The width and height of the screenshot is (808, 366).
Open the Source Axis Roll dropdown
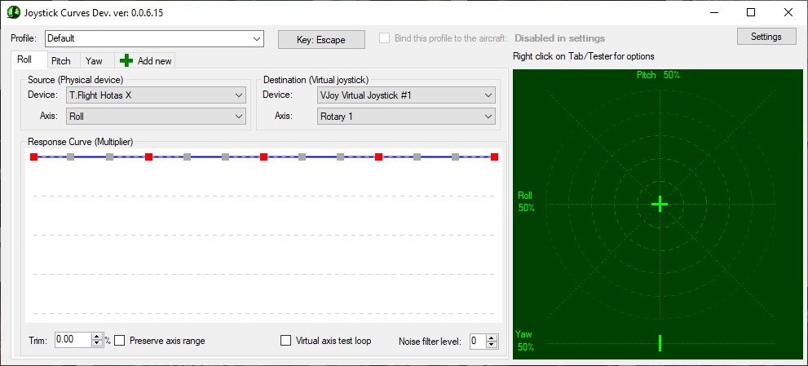(x=239, y=117)
